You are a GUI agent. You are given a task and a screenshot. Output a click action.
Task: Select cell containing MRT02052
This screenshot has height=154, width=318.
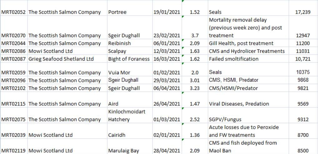(14, 12)
